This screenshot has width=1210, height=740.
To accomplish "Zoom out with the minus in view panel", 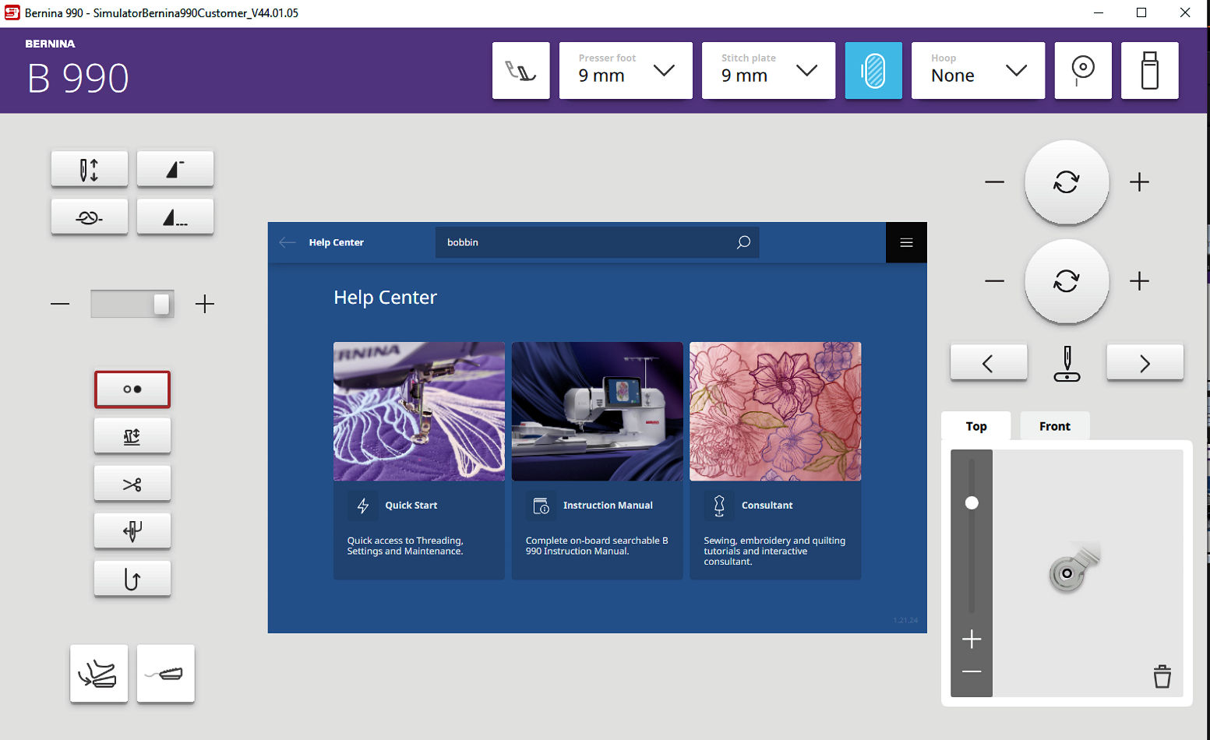I will [x=972, y=671].
